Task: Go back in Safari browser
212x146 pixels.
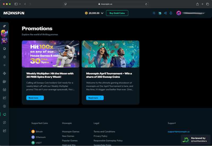Action: (25, 4)
